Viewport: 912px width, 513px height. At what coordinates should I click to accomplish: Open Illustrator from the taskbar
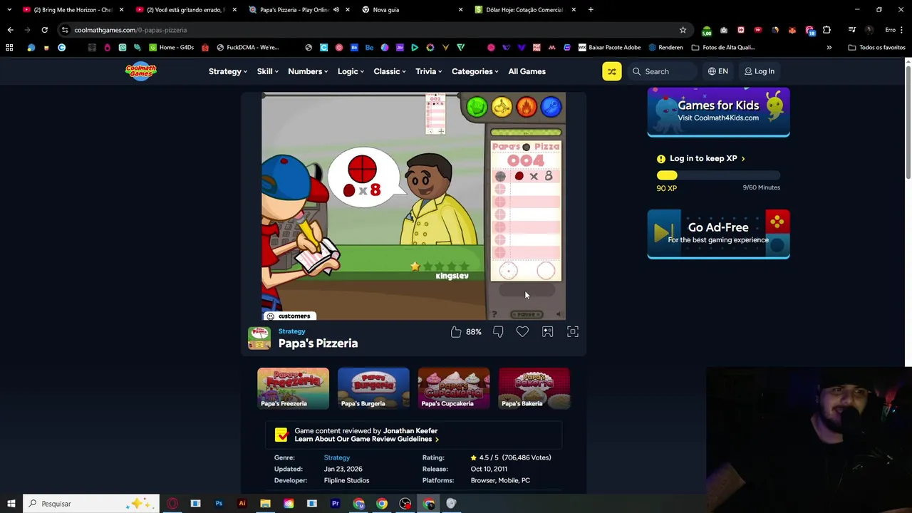242,504
